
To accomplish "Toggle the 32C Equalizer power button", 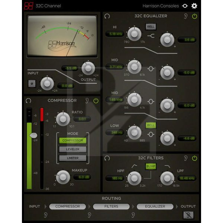I will [194, 16].
